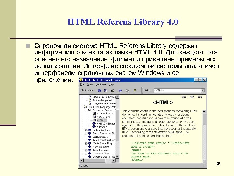Click the book icon beside Form Elements
The width and height of the screenshot is (234, 176).
pyautogui.click(x=90, y=147)
